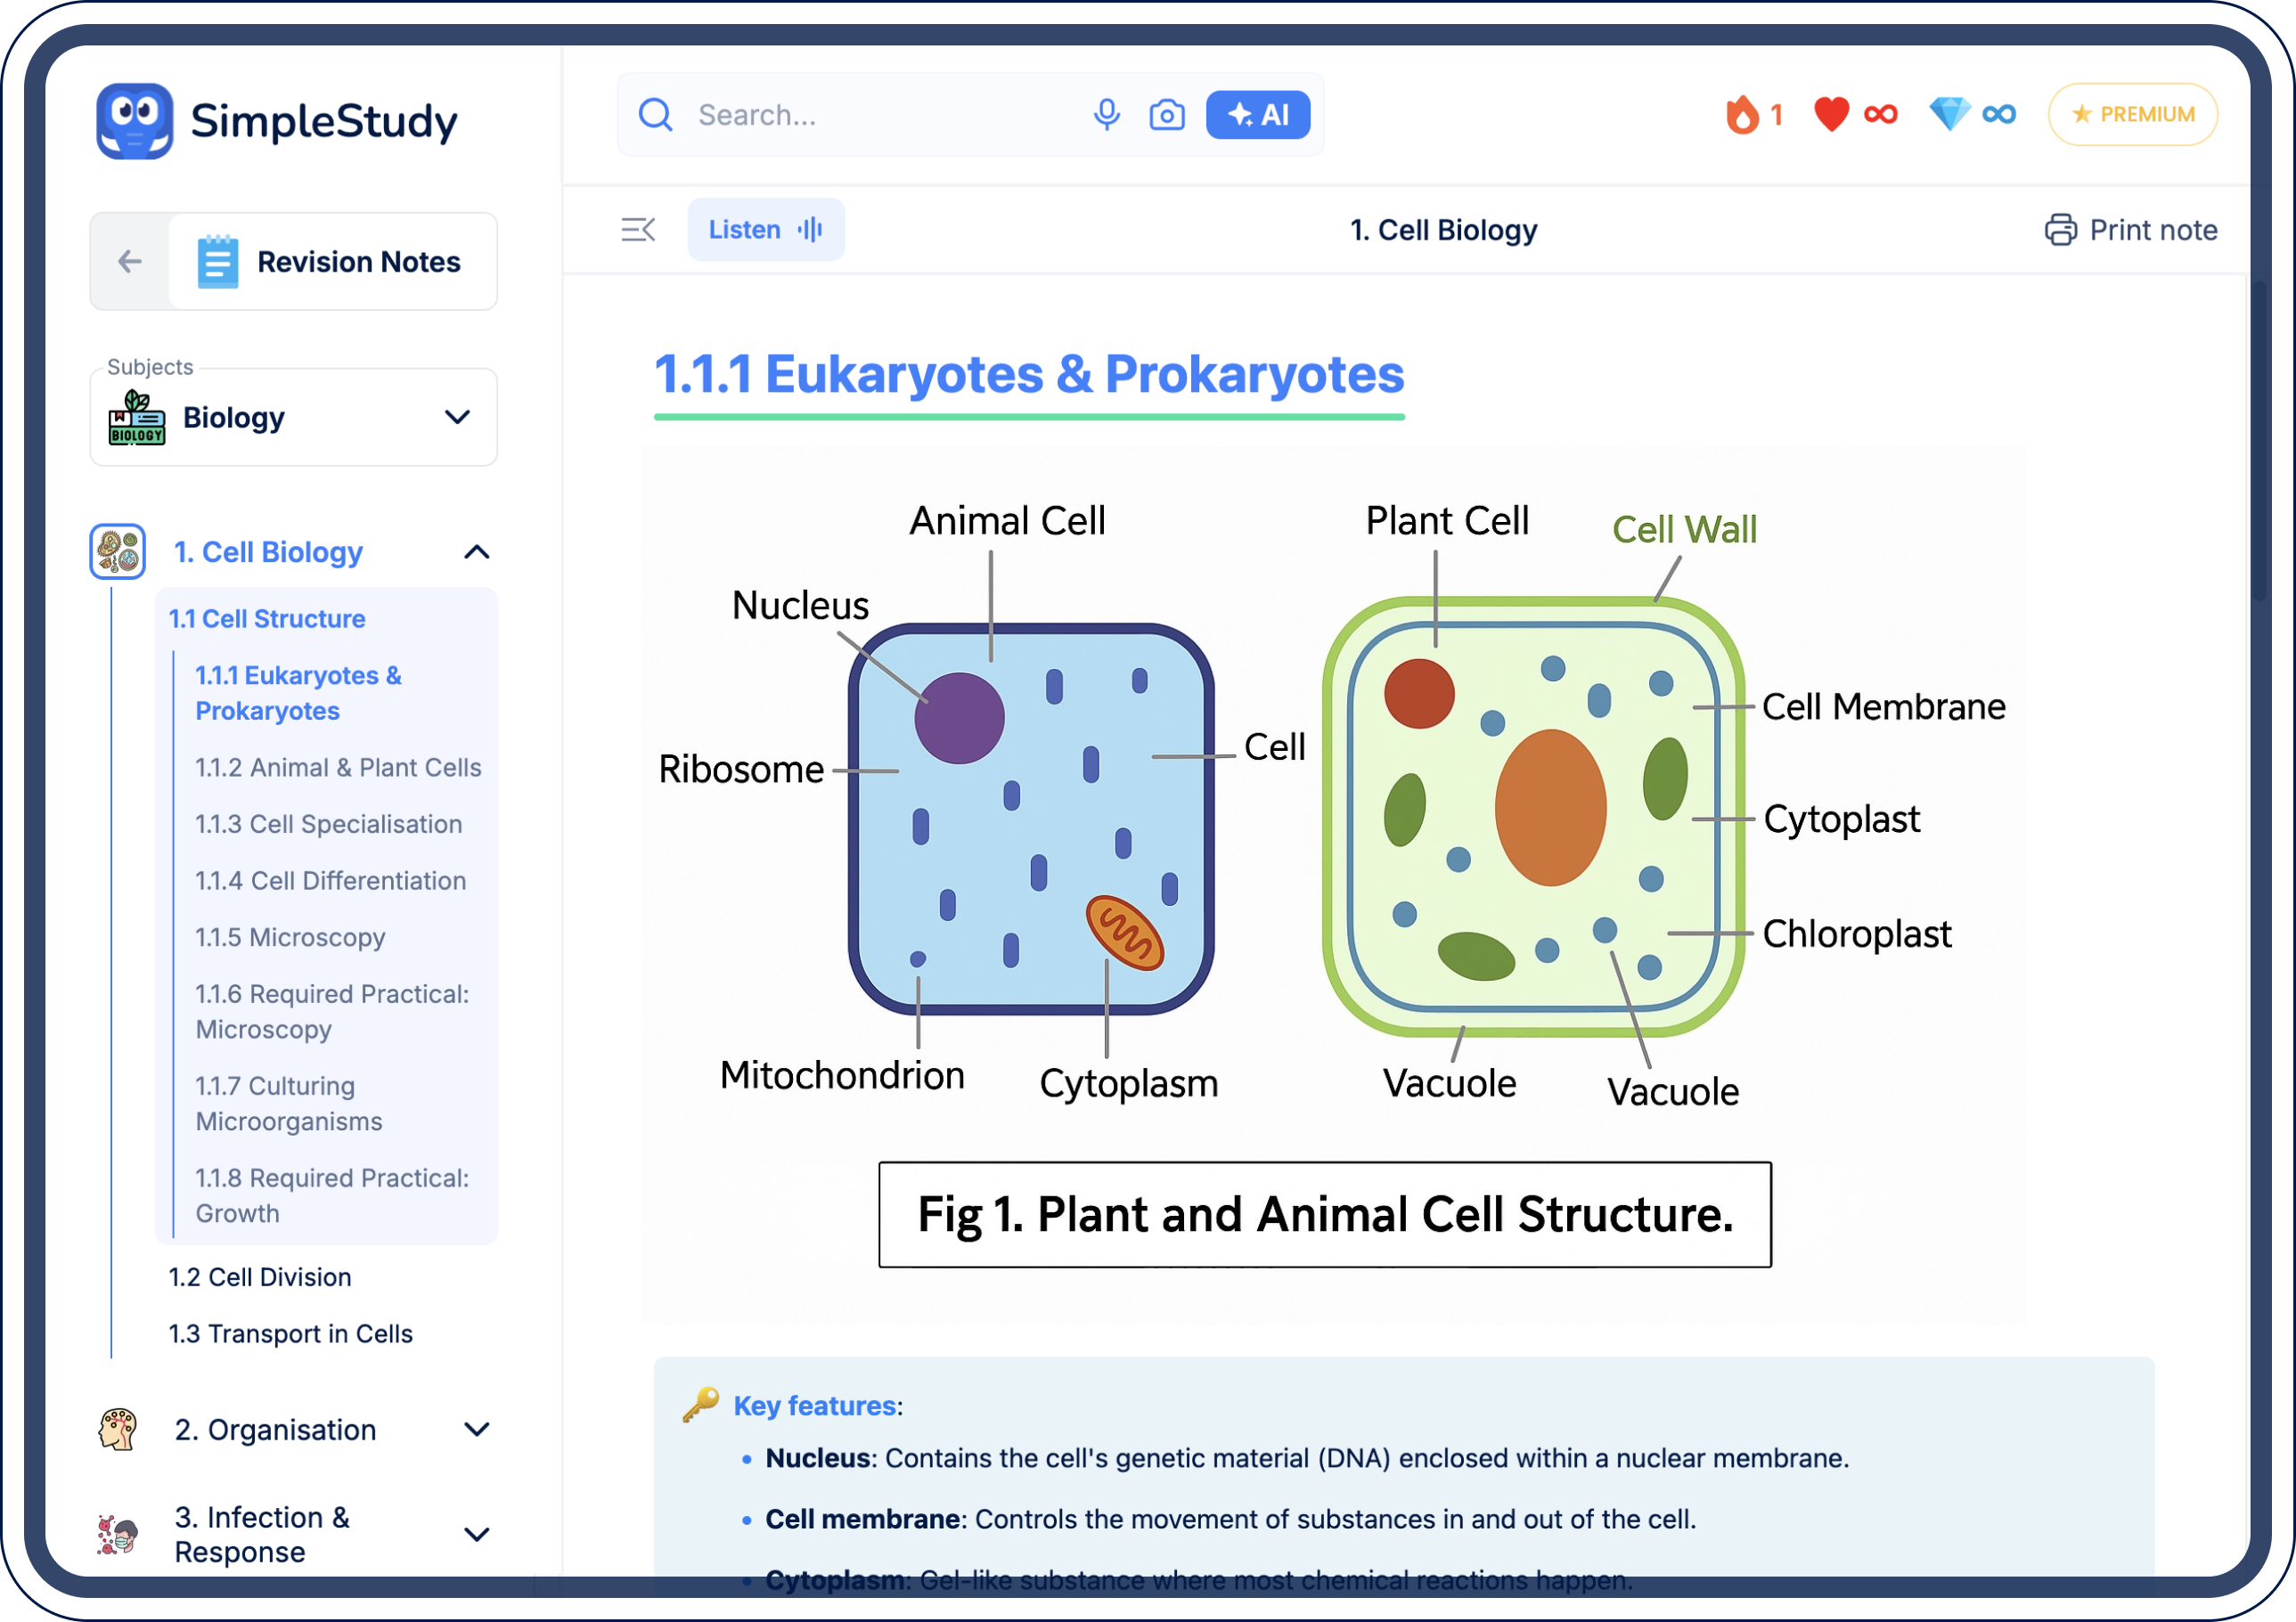
Task: Click the PREMIUM upgrade button
Action: tap(2132, 115)
